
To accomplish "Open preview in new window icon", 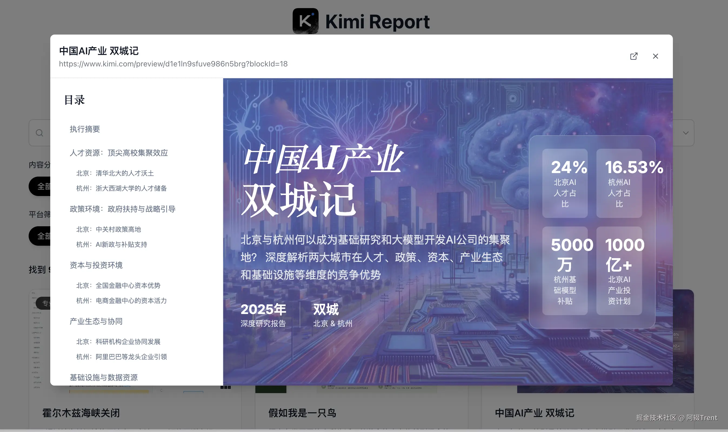I will pos(634,56).
